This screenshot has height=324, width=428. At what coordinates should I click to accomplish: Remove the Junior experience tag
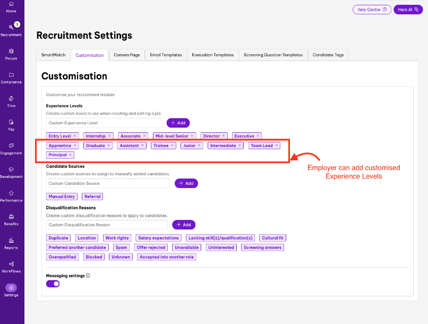199,146
